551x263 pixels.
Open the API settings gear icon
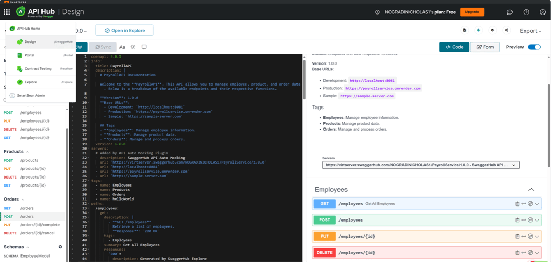(492, 30)
